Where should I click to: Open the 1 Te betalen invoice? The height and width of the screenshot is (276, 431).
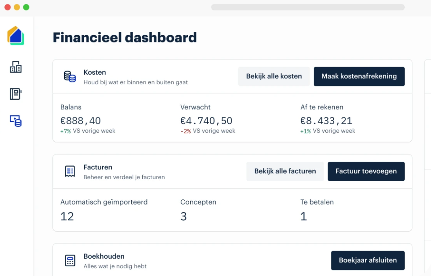click(304, 216)
